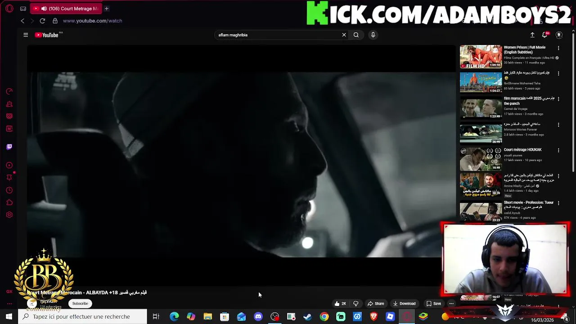Open the Opera GX main menu icon

[9, 9]
